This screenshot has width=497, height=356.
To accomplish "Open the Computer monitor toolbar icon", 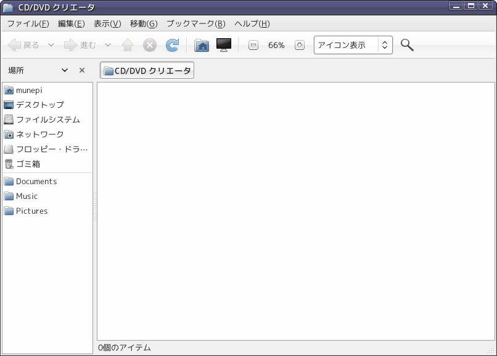I will coord(224,45).
